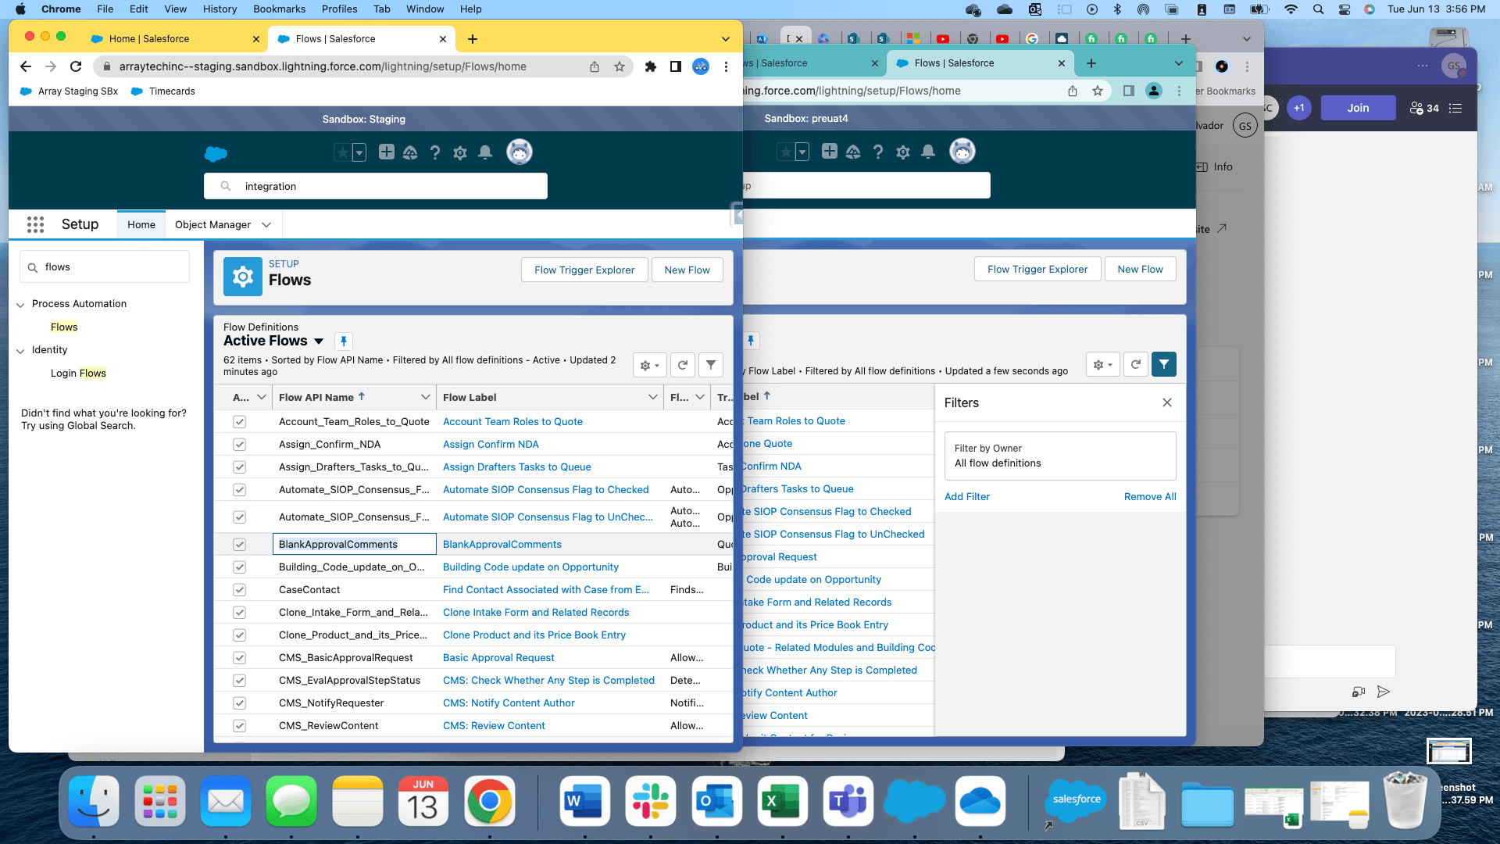Open the Flow Label column menu in Staging
This screenshot has height=844, width=1500.
click(x=653, y=397)
